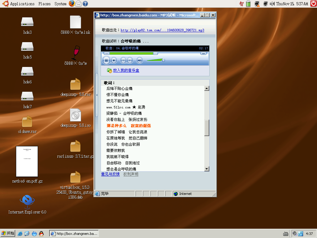Click the red power button icon

point(313,3)
